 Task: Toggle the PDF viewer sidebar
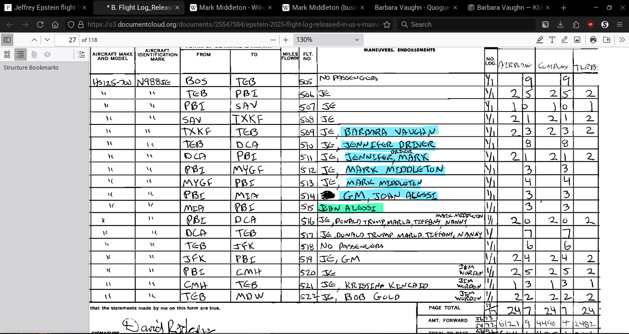7,40
